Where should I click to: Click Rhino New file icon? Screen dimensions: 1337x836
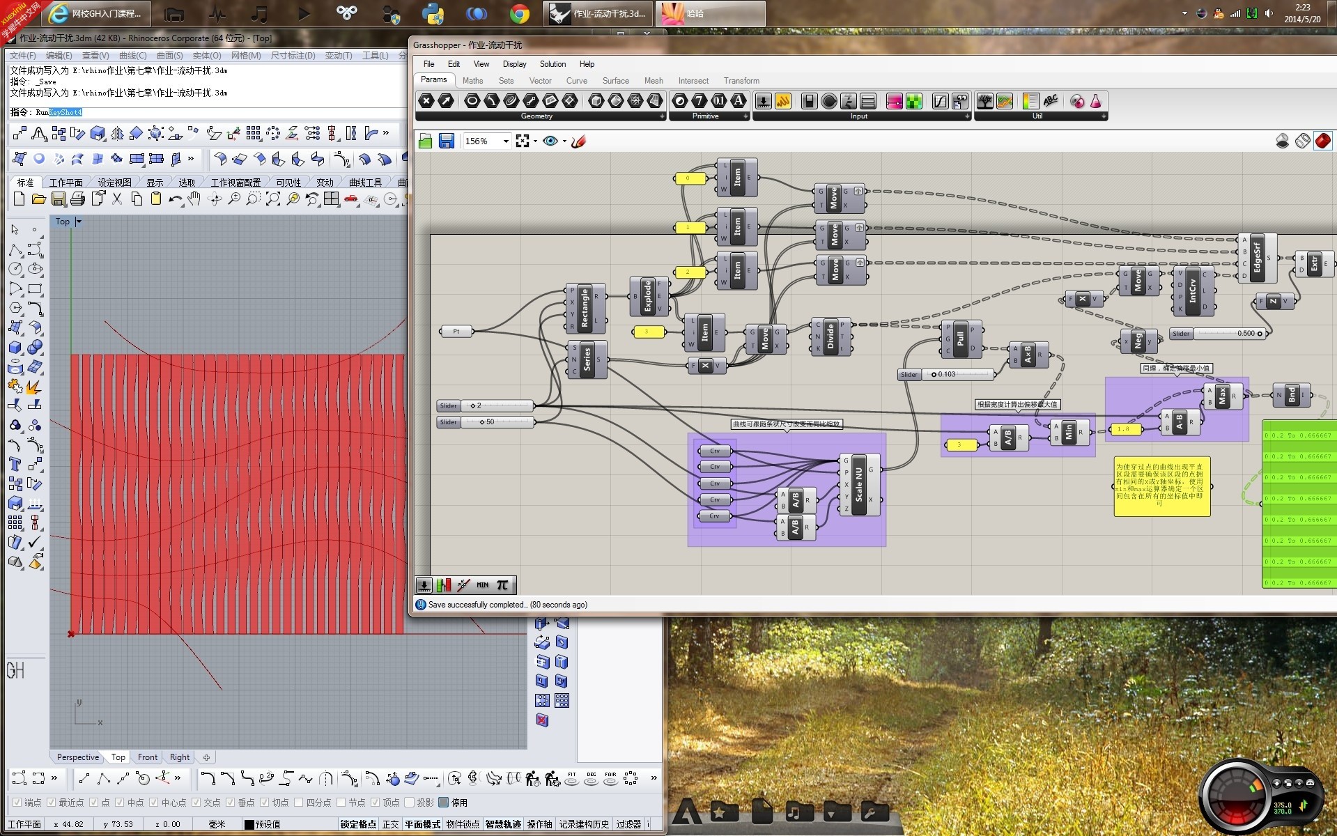(19, 199)
